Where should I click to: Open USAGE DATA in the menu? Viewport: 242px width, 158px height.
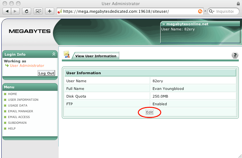pos(18,106)
